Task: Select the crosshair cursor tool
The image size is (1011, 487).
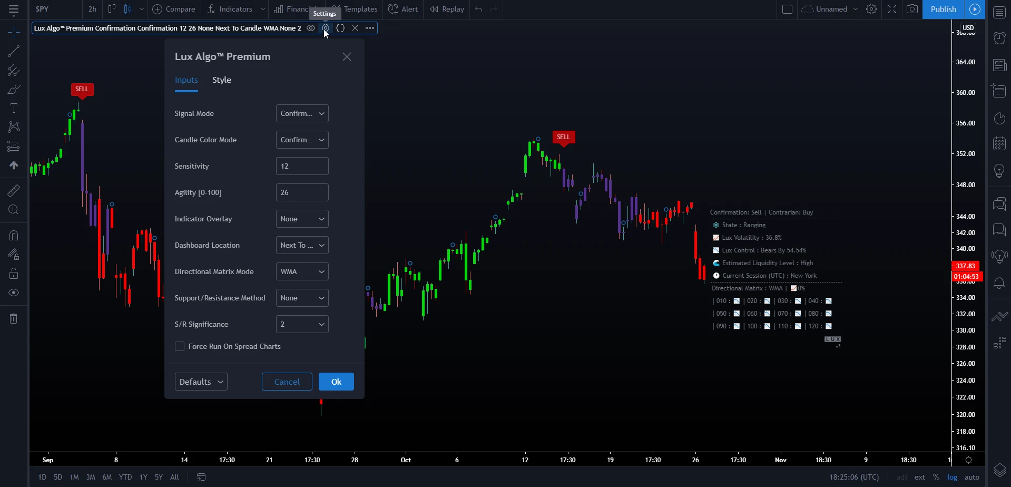Action: pyautogui.click(x=14, y=33)
